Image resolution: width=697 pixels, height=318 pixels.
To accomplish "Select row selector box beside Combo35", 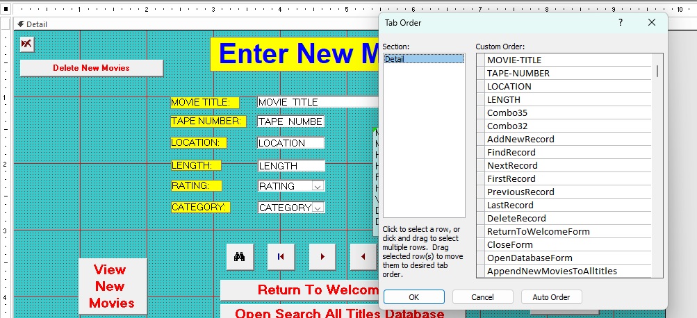I will click(x=480, y=112).
